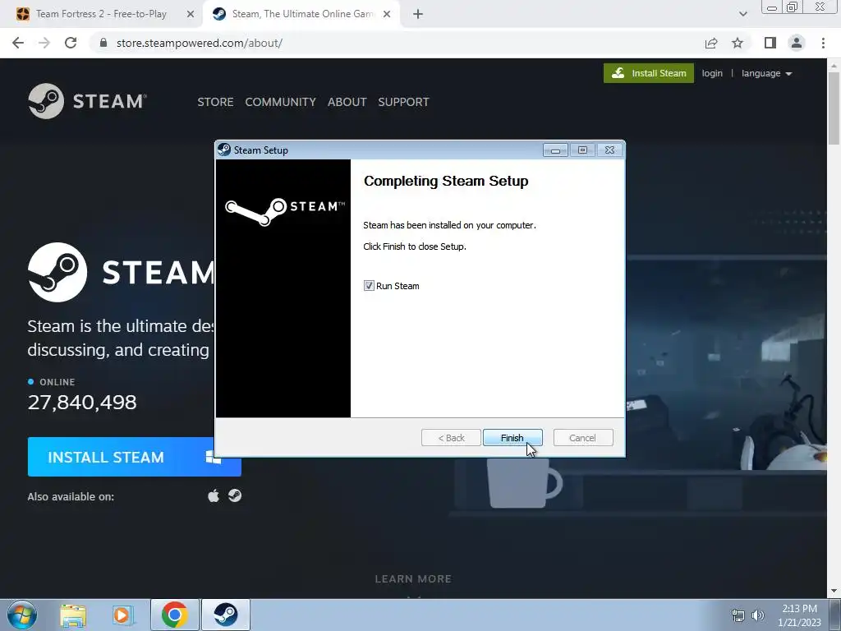This screenshot has height=631, width=841.
Task: Click the Steam taskbar icon
Action: tap(226, 615)
